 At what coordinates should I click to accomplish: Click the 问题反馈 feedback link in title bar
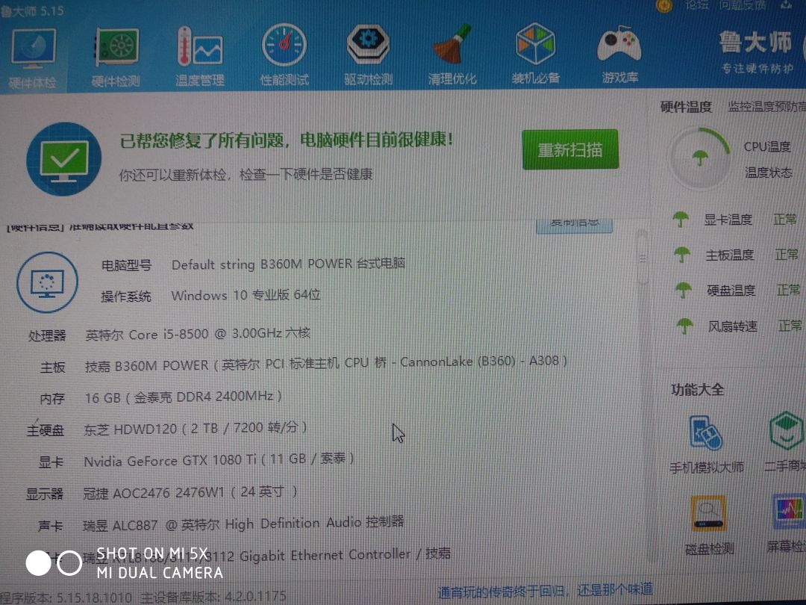pos(743,5)
